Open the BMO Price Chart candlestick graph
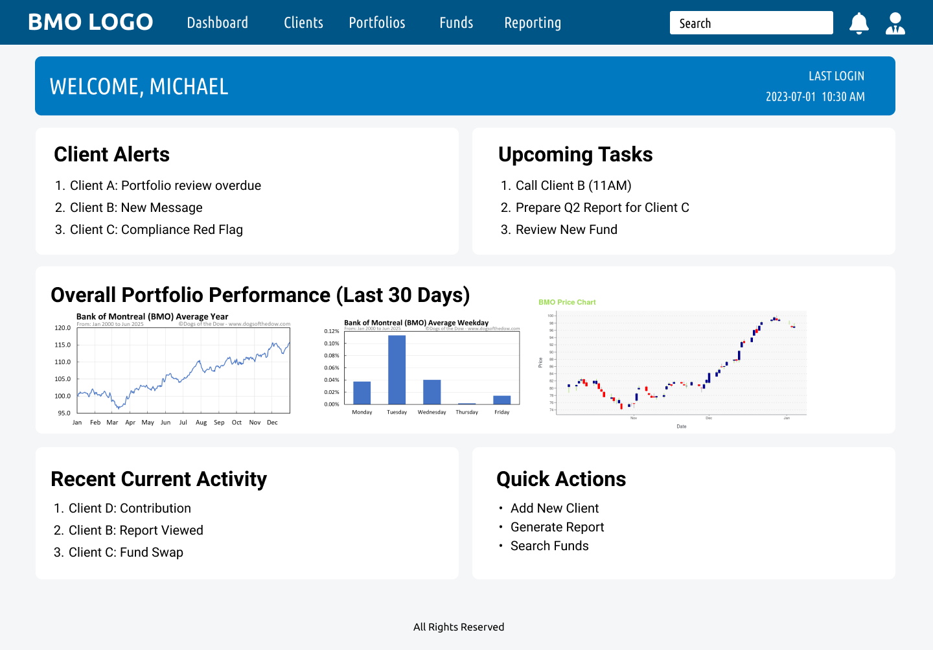Image resolution: width=933 pixels, height=650 pixels. pyautogui.click(x=672, y=364)
